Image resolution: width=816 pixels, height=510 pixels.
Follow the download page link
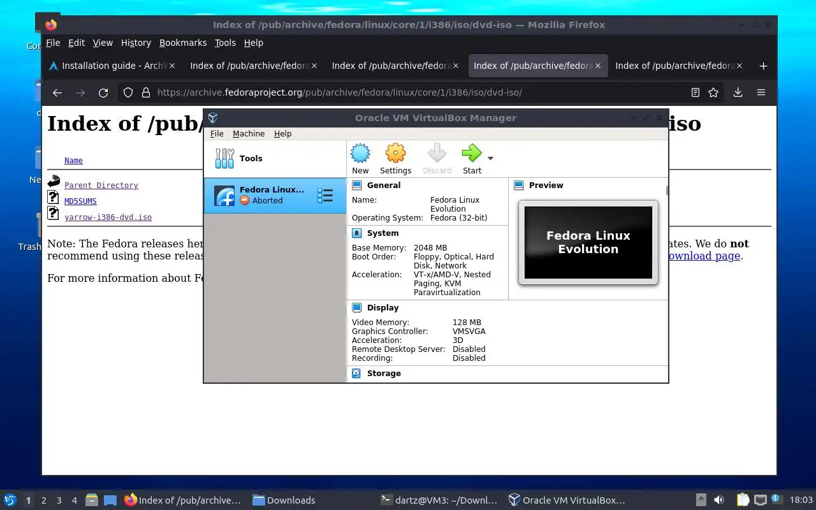click(703, 256)
